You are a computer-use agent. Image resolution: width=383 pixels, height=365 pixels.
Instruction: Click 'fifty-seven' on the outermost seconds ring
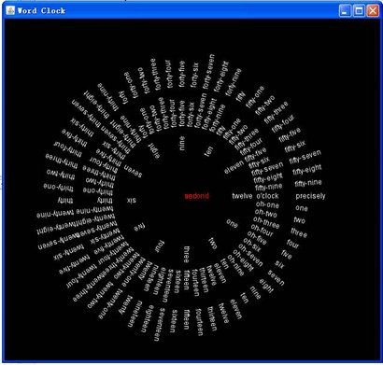(x=305, y=157)
